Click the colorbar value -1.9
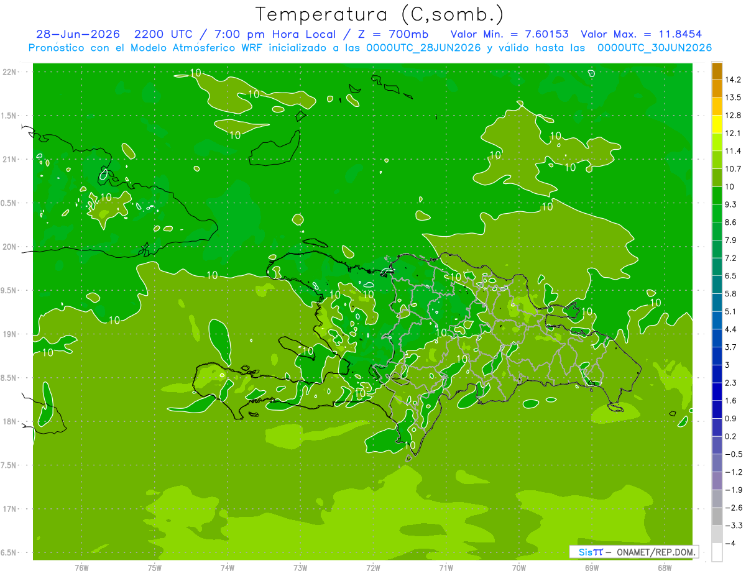The height and width of the screenshot is (576, 746). tap(733, 490)
